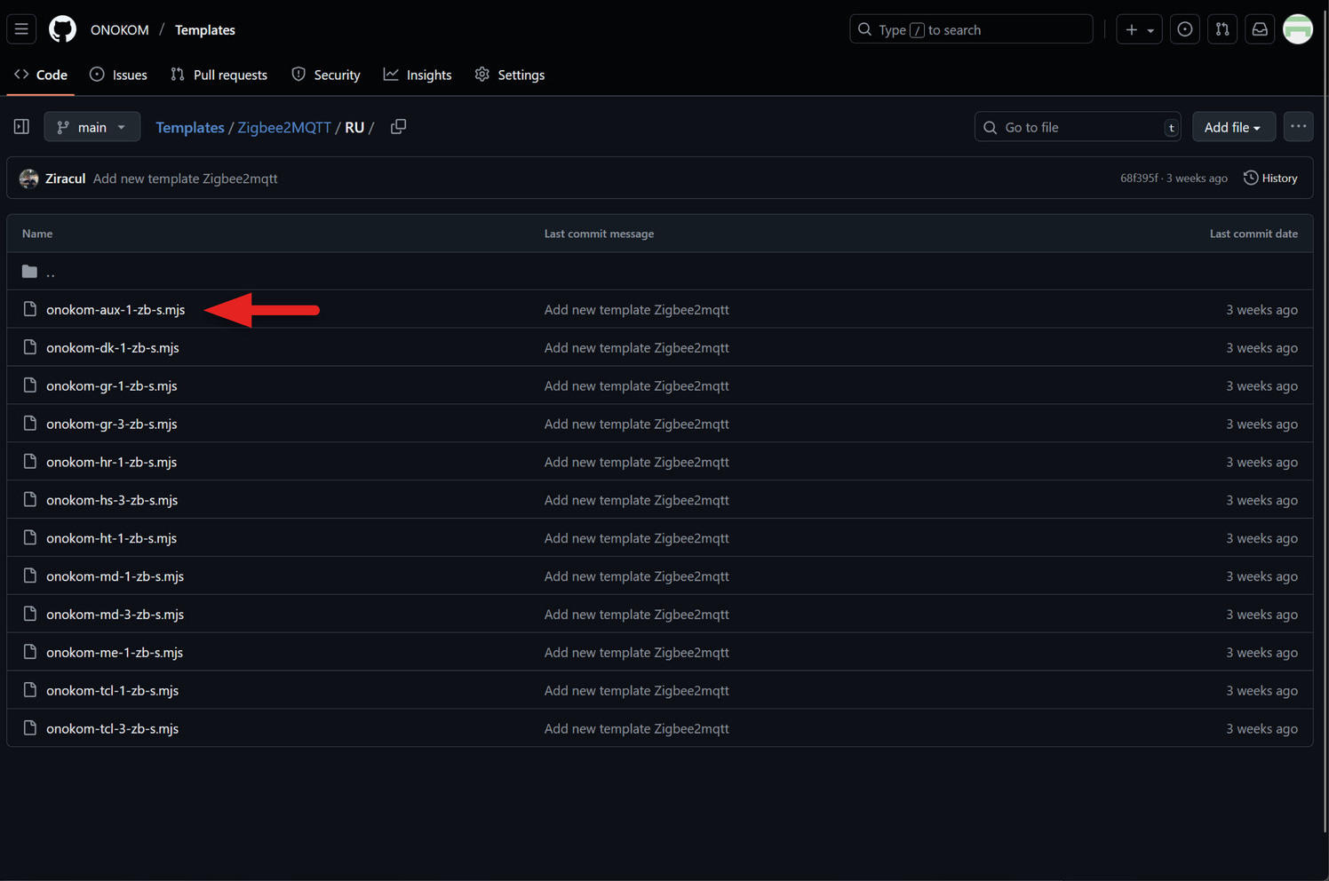Open the Settings tab

(510, 75)
